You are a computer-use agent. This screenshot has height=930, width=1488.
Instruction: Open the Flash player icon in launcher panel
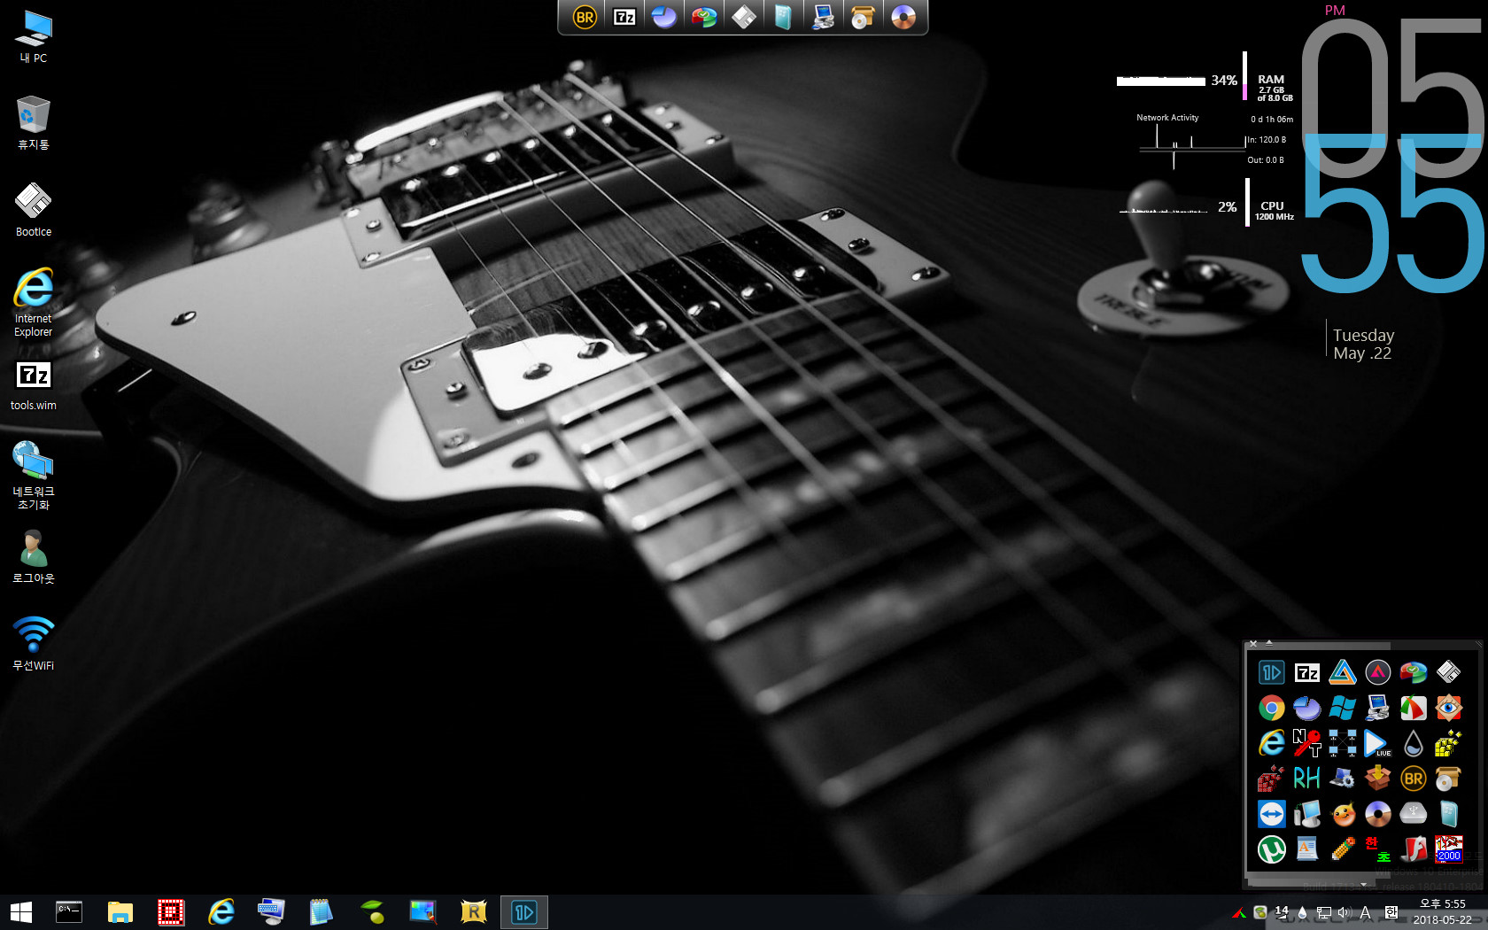coord(1414,849)
